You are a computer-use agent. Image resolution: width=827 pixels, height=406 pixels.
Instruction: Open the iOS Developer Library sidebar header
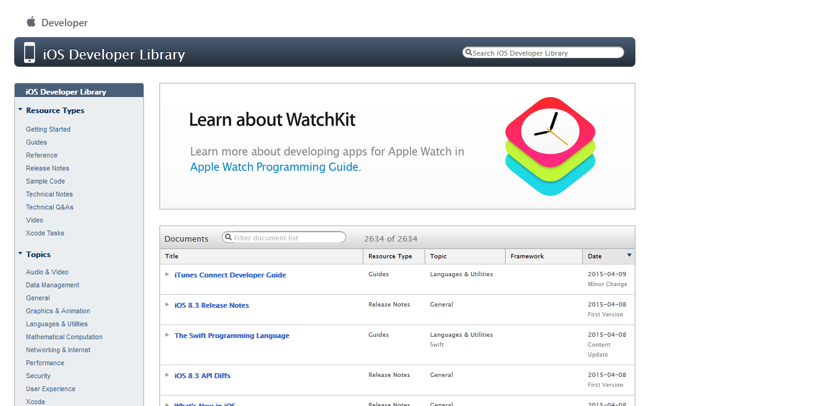pyautogui.click(x=79, y=91)
